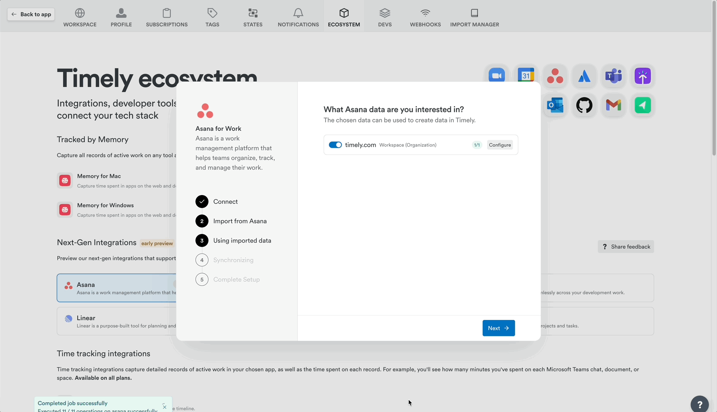Disable the timely.com workspace toggle
717x412 pixels.
335,145
